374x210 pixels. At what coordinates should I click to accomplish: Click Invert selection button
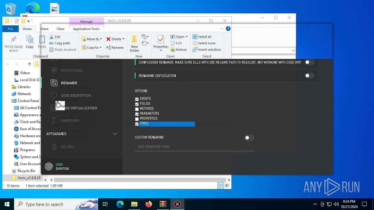click(x=207, y=50)
